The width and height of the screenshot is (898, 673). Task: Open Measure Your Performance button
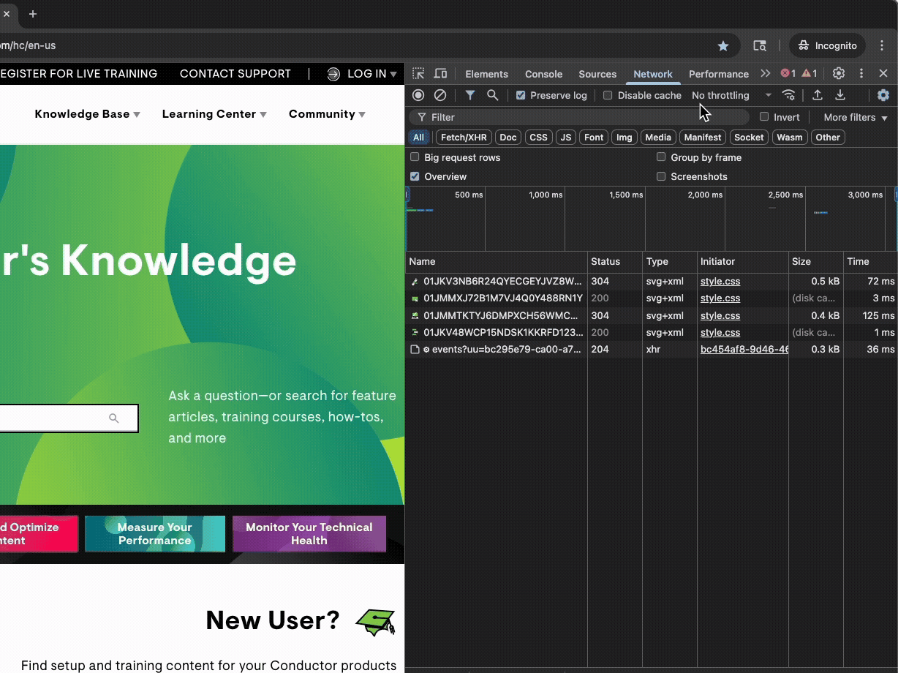coord(155,534)
